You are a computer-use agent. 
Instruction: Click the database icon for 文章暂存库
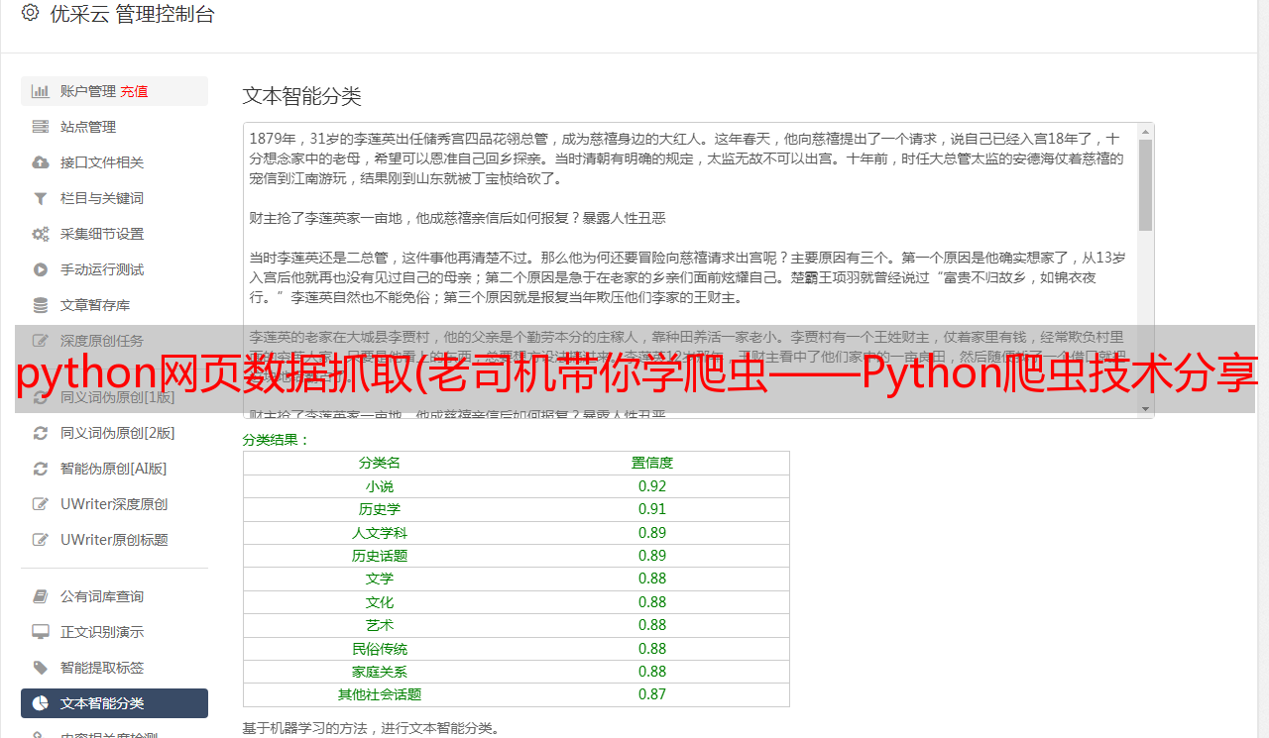pos(41,305)
